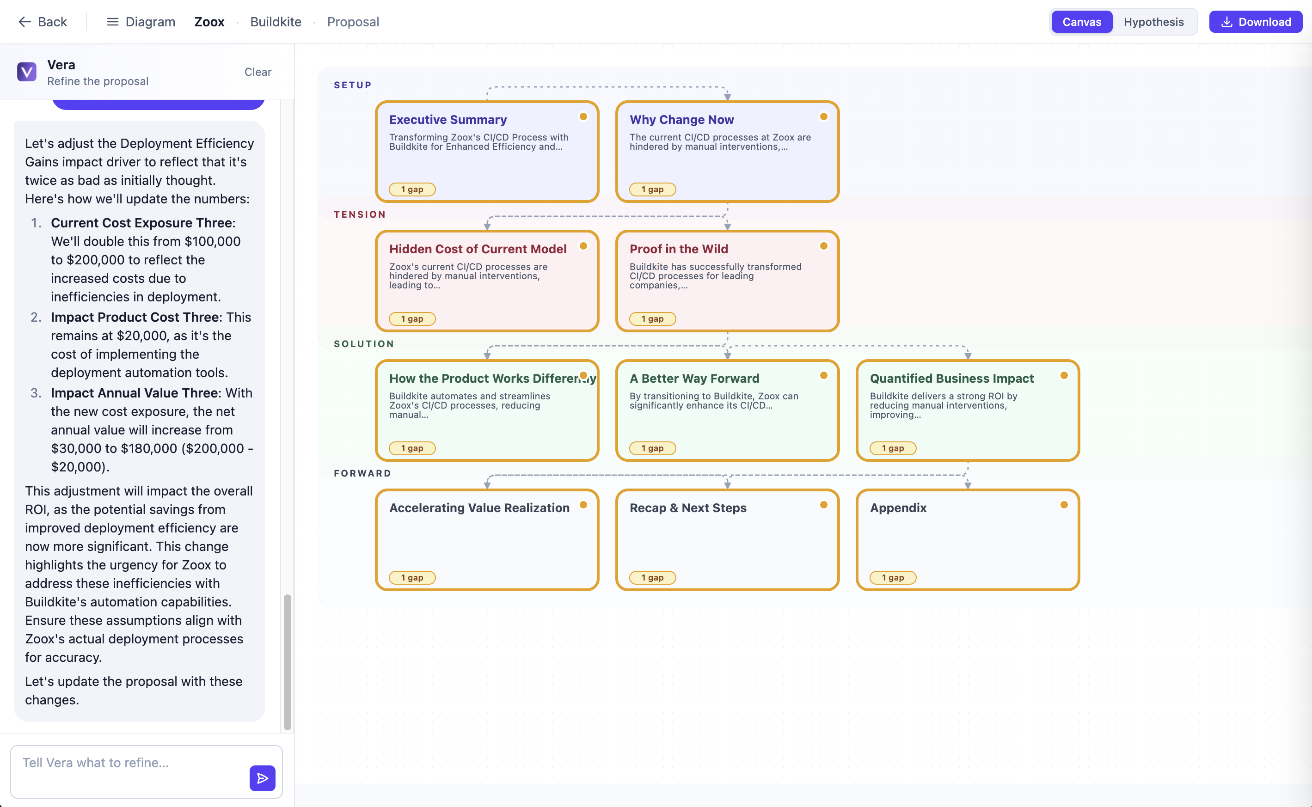Viewport: 1312px width, 807px height.
Task: Click 'By transitioning to Buildkite' description
Action: [714, 401]
